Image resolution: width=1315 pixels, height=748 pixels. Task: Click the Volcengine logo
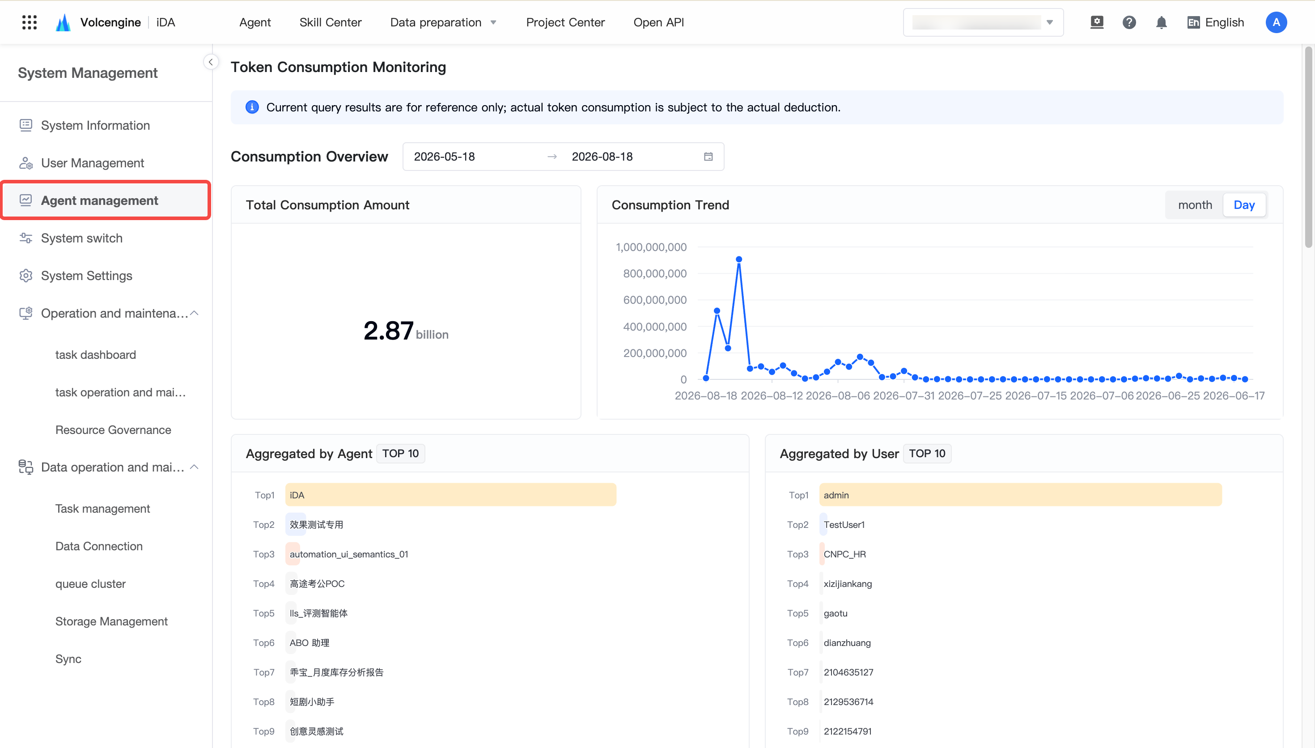point(63,22)
